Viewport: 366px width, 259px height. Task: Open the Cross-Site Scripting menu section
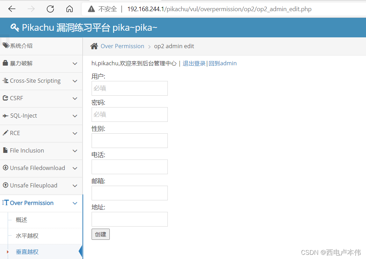pyautogui.click(x=41, y=81)
